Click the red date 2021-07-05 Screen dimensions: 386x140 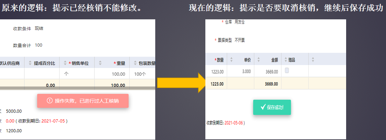coord(54,121)
